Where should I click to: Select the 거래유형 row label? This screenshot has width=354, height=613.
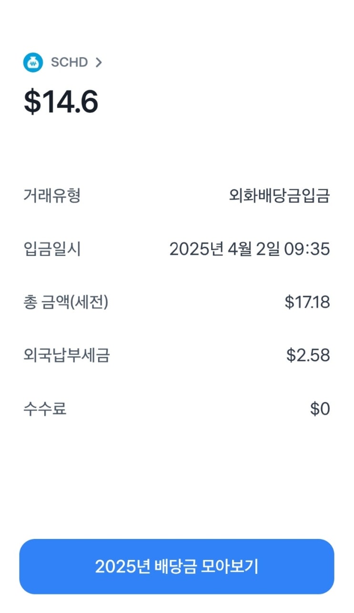tap(51, 196)
